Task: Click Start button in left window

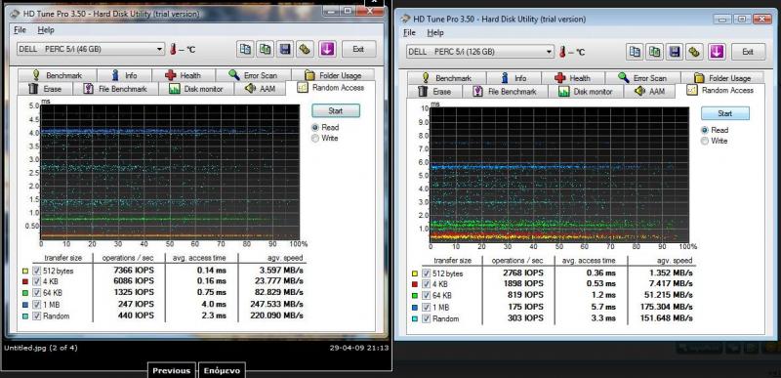Action: 336,110
